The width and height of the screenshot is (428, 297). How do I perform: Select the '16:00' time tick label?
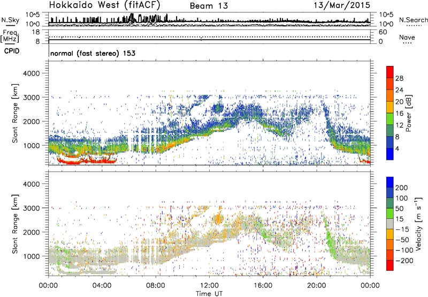pyautogui.click(x=263, y=286)
